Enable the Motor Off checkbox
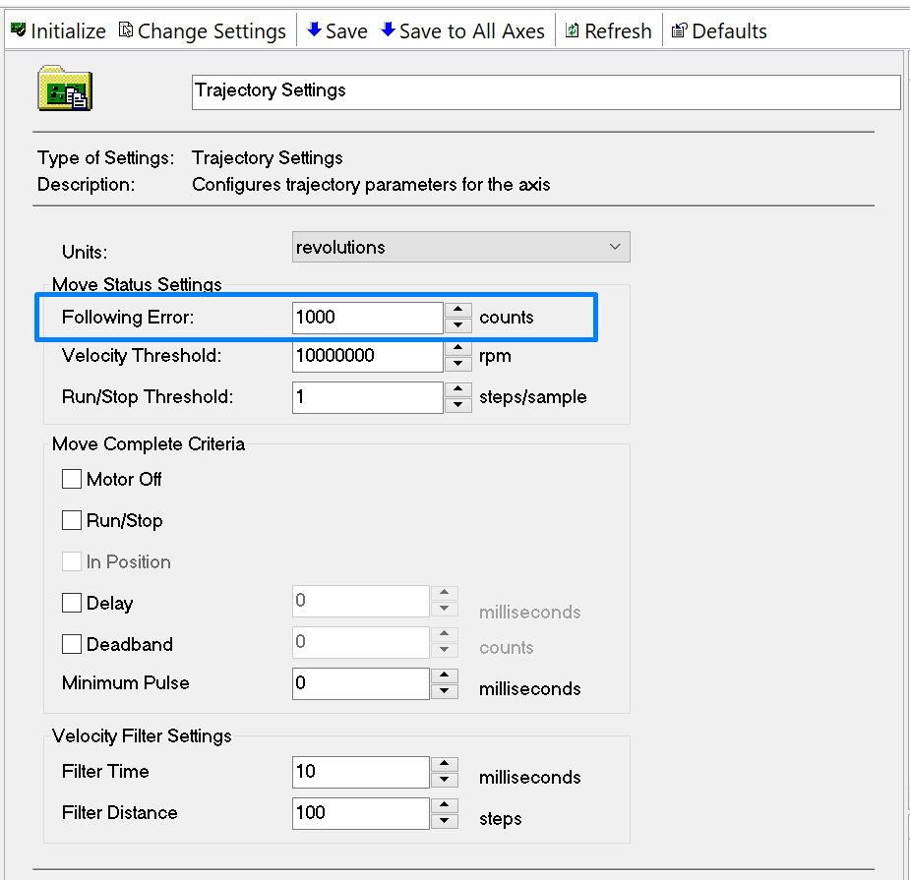 [72, 479]
